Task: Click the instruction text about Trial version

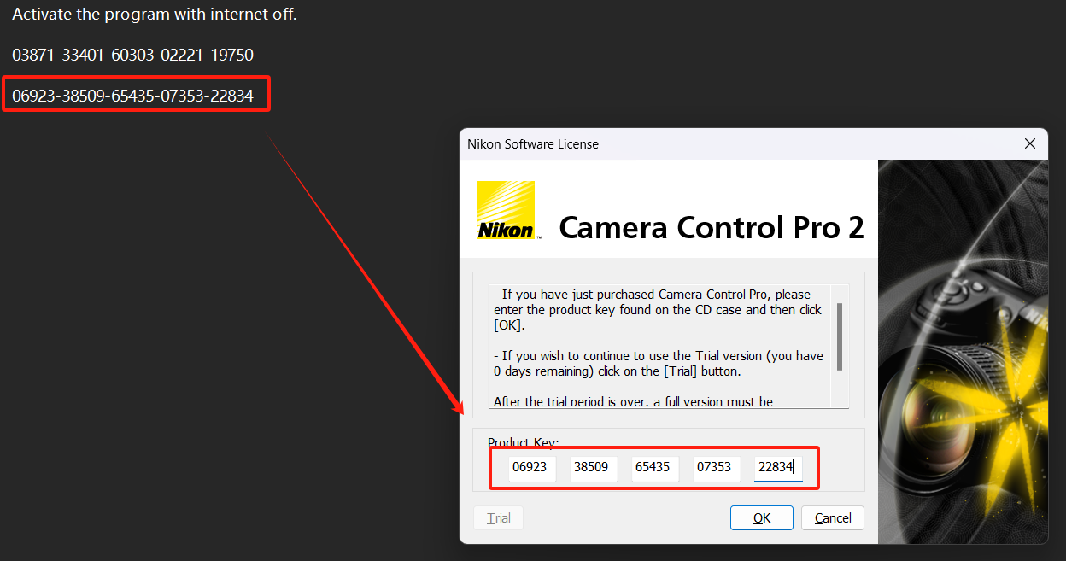Action: [658, 364]
